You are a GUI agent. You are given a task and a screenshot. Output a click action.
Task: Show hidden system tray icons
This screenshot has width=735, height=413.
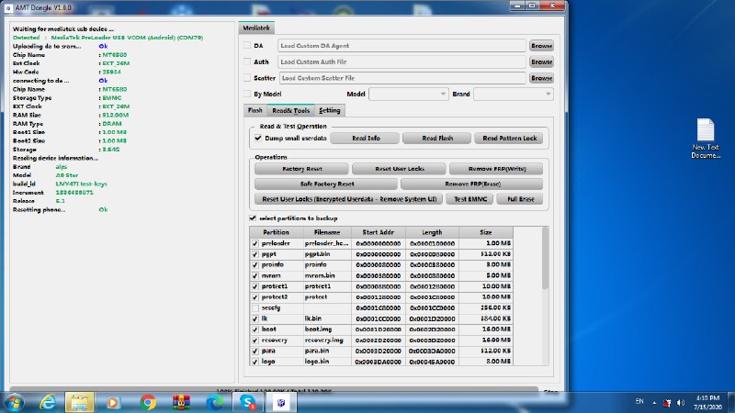654,403
